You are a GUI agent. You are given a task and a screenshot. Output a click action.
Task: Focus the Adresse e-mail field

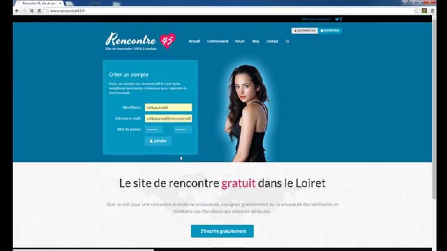(x=168, y=119)
